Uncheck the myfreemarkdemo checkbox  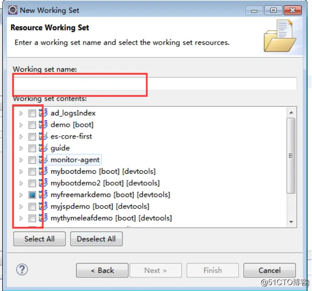(x=32, y=195)
